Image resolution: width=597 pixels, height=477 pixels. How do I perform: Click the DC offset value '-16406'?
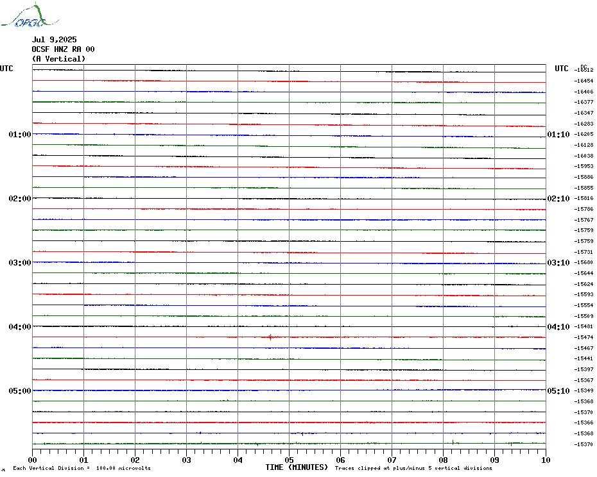[584, 92]
